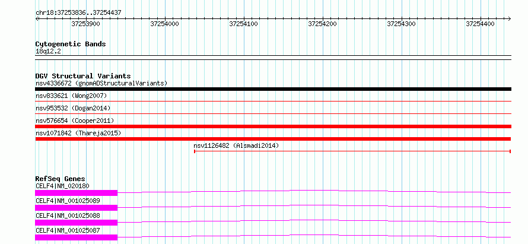Click the nsv4336672 (gnomADStructuralVariants) label
This screenshot has width=528, height=244.
pyautogui.click(x=101, y=83)
